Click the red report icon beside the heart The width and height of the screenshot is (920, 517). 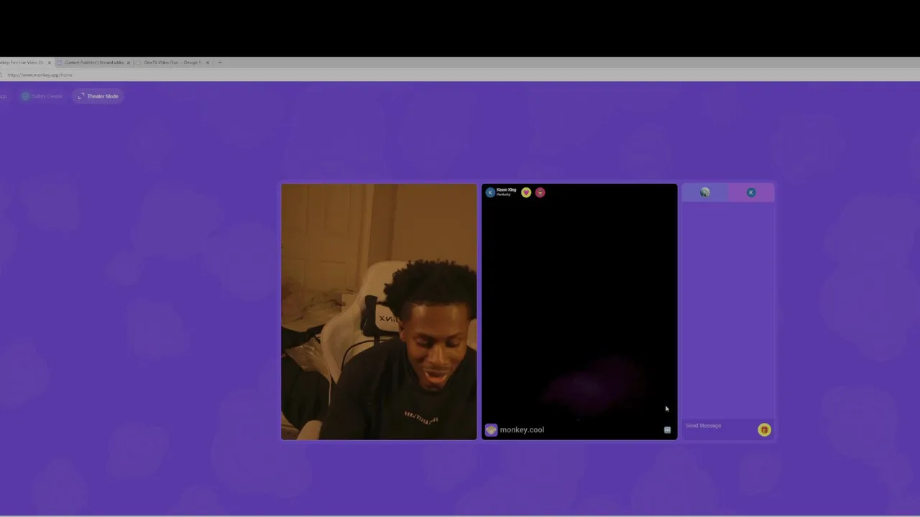click(540, 192)
